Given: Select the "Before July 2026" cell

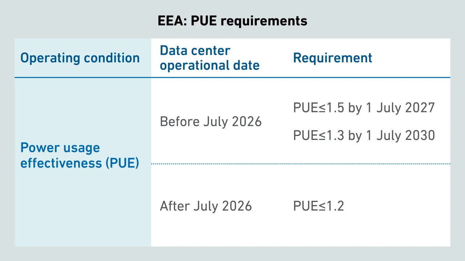Looking at the screenshot, I should coord(211,121).
